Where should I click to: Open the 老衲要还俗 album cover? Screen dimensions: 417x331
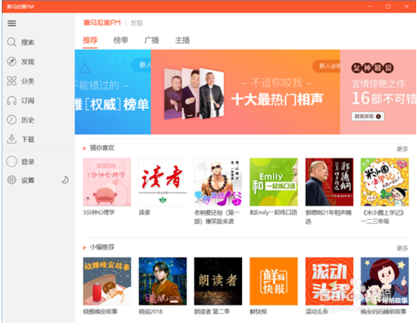pyautogui.click(x=218, y=182)
